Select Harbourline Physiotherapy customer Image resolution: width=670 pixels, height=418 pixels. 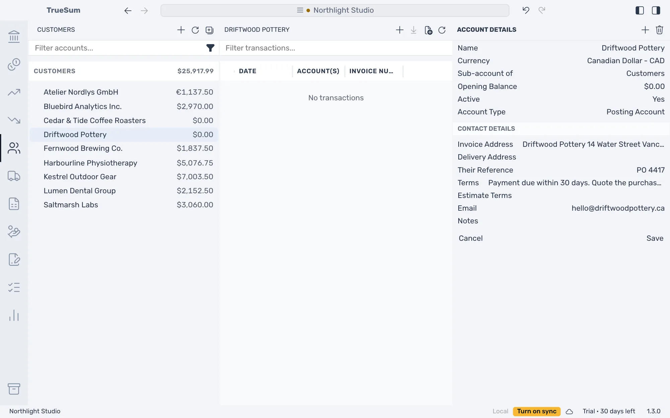click(124, 163)
